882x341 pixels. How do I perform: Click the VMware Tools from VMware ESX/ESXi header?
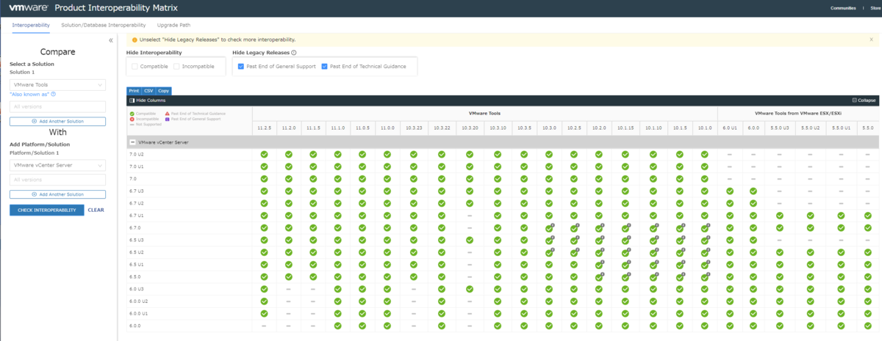click(x=798, y=114)
